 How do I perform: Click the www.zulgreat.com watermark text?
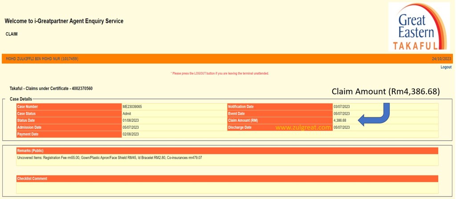click(x=303, y=127)
